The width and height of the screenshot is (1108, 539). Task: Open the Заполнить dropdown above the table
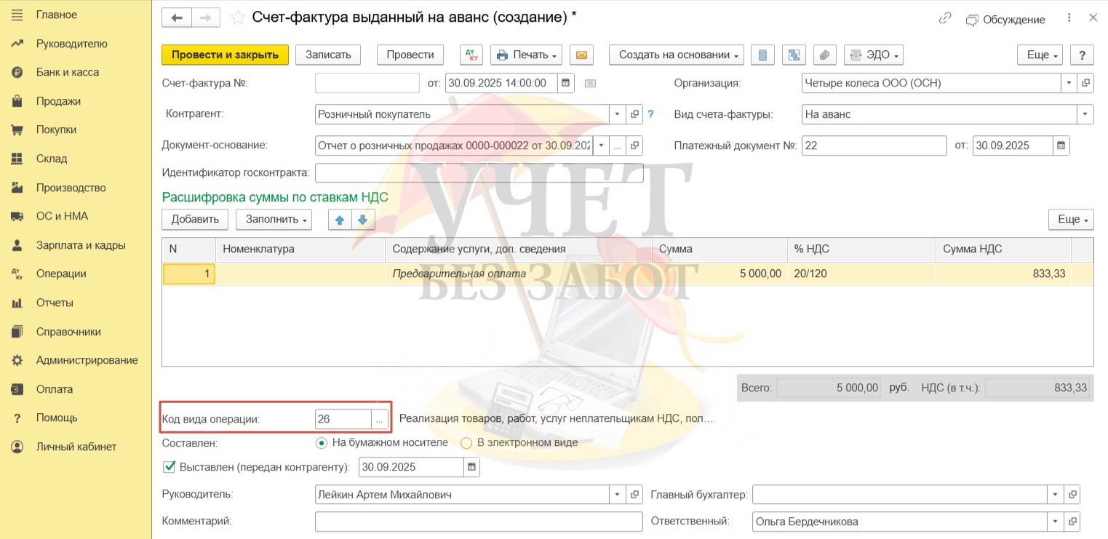click(274, 220)
